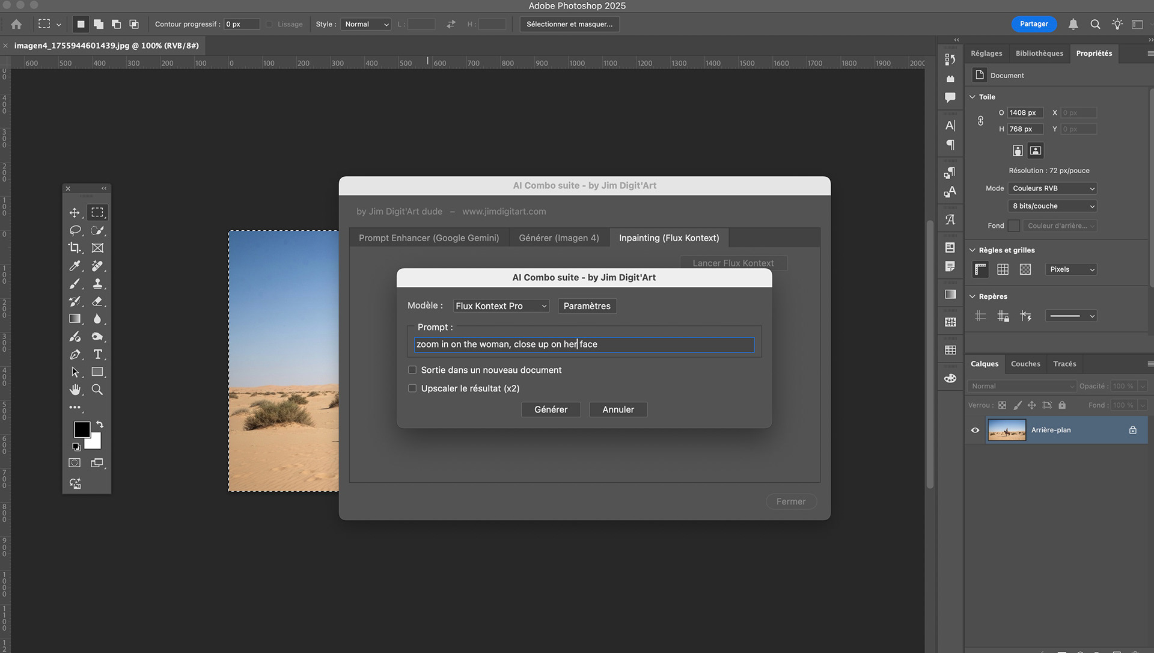Switch to the Couches tab

pyautogui.click(x=1025, y=364)
